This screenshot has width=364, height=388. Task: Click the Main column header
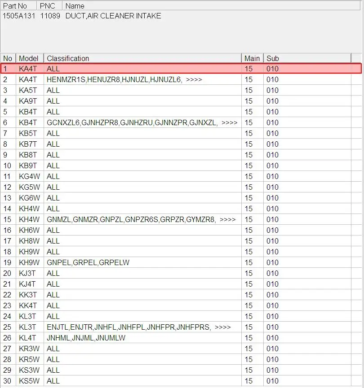(253, 58)
